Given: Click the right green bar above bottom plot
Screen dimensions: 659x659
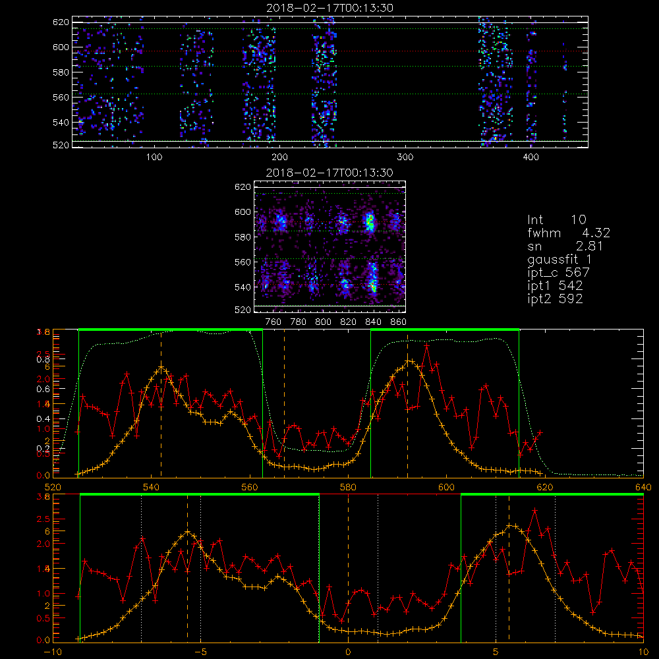Looking at the screenshot, I should 552,495.
